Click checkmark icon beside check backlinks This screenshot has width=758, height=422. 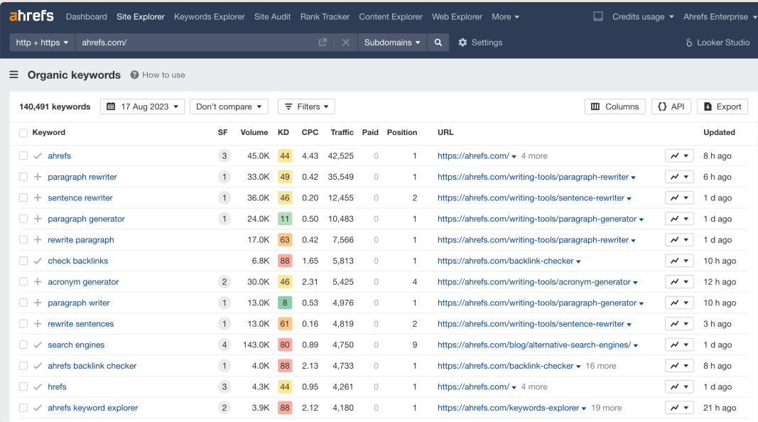point(38,261)
